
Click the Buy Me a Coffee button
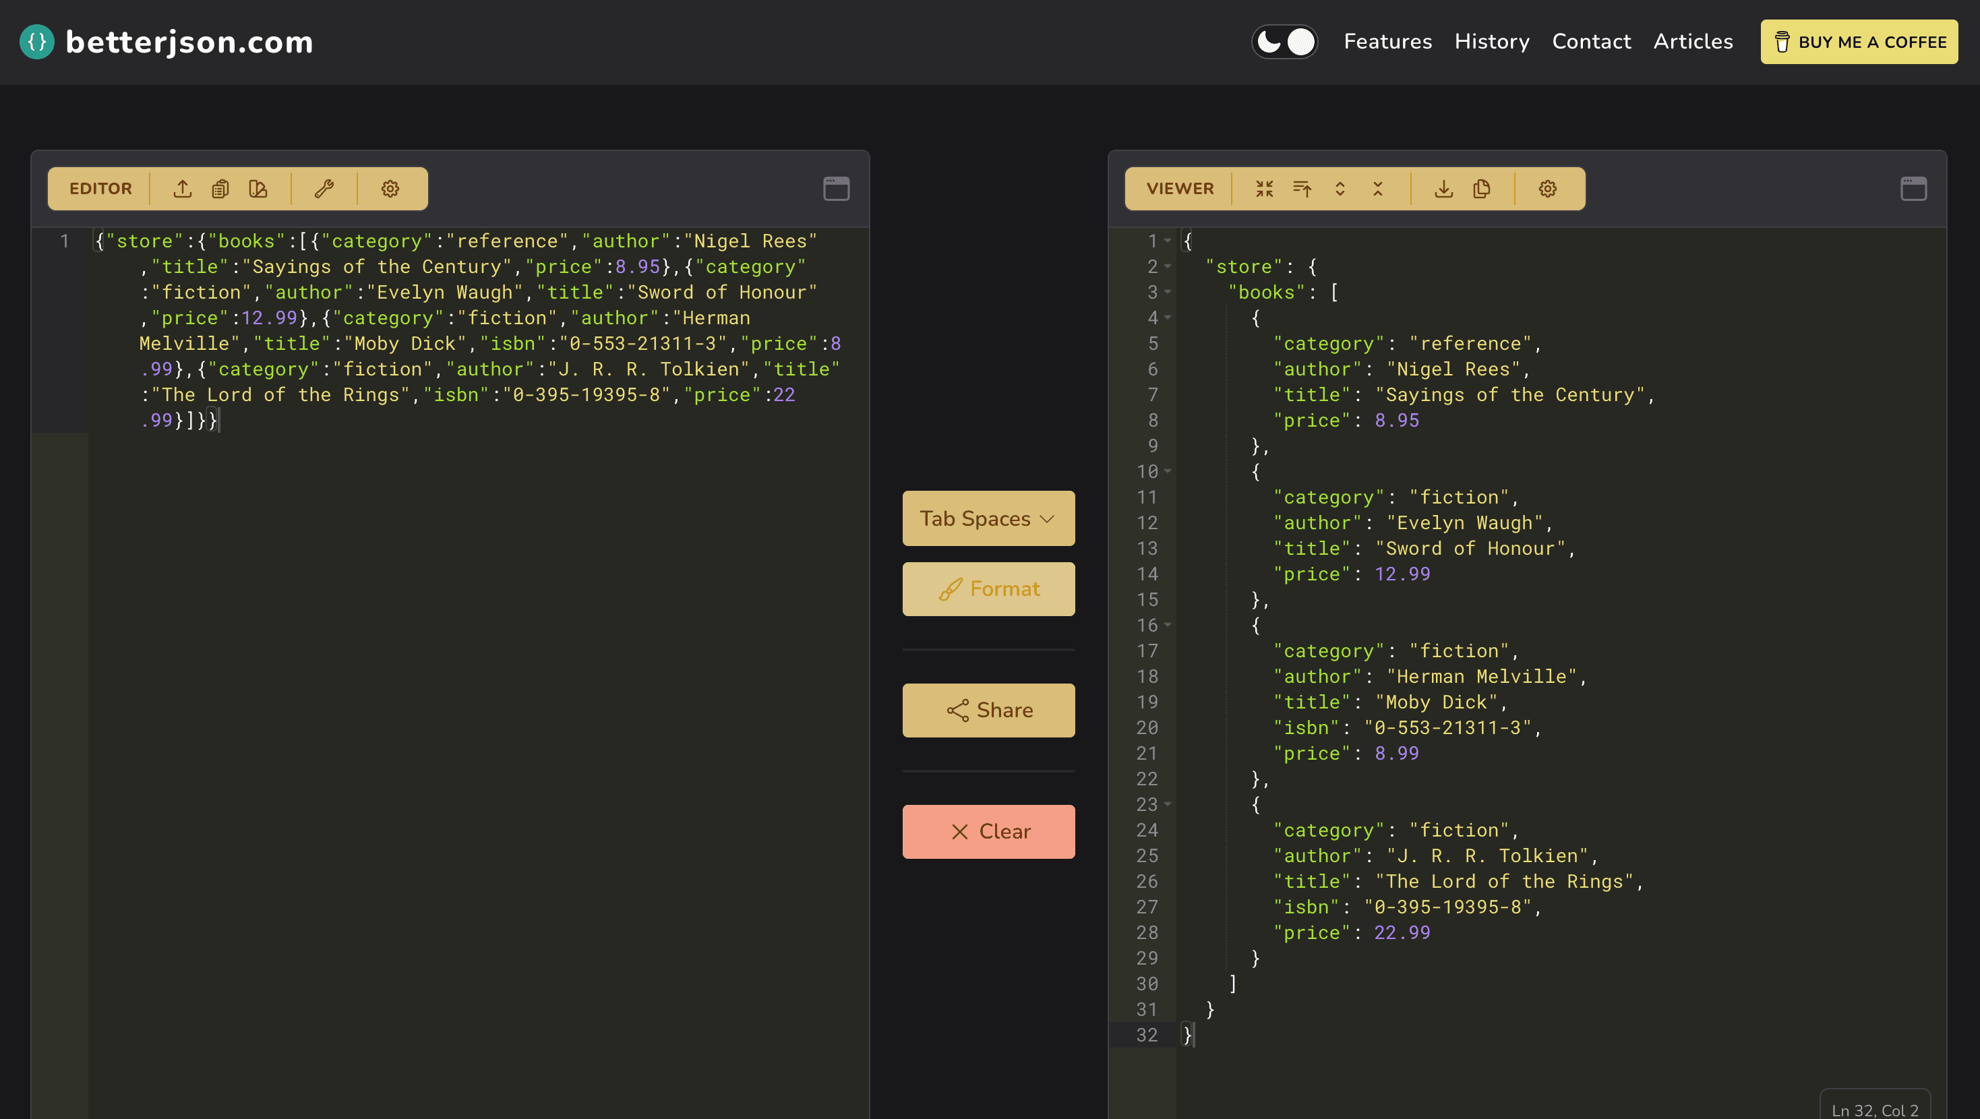tap(1859, 42)
